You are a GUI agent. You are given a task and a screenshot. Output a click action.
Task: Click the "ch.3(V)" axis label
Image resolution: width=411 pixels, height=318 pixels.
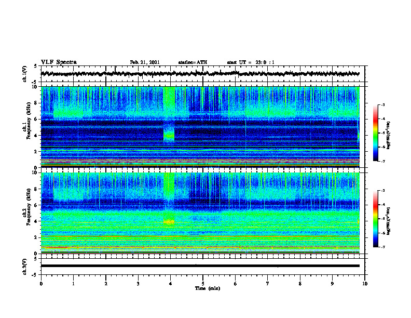(25, 267)
